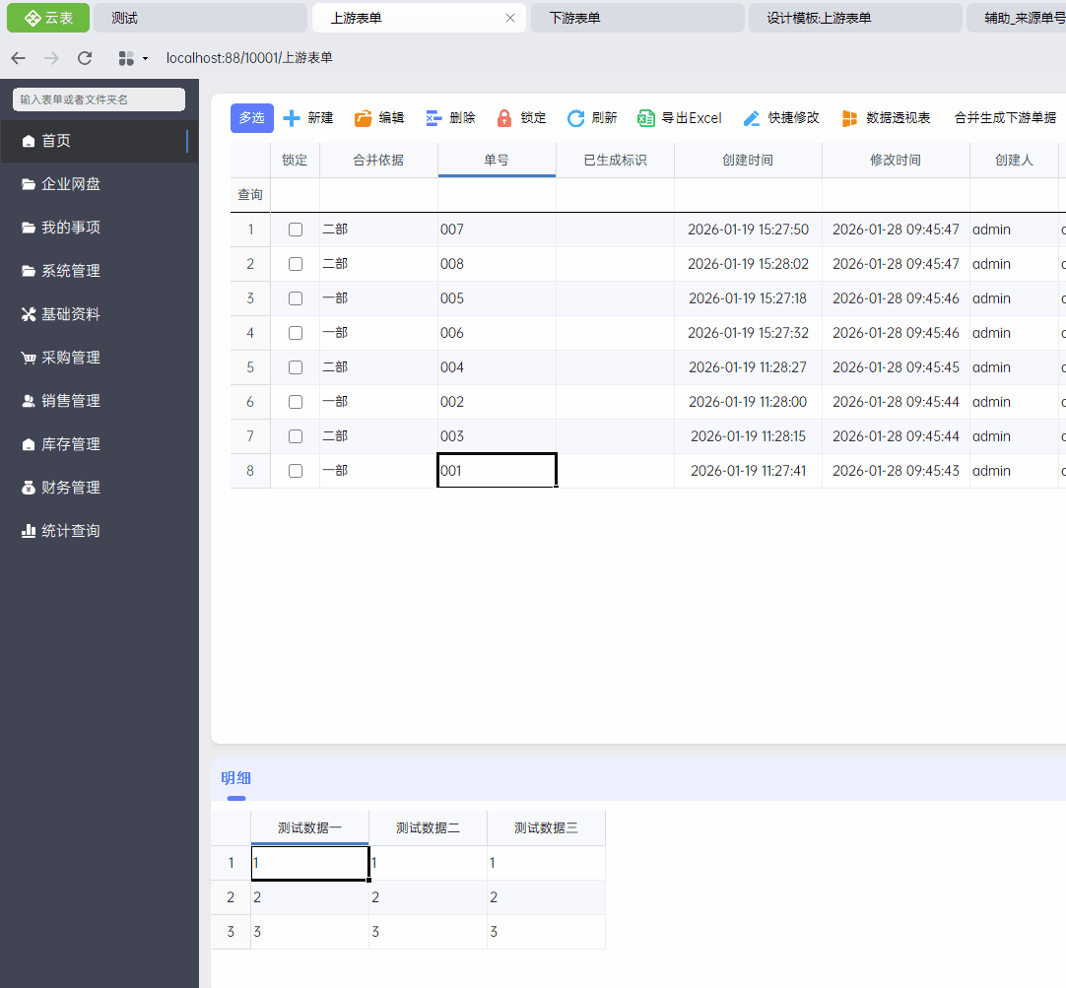Click the 我的事项 folder icon
The width and height of the screenshot is (1066, 988).
click(x=28, y=228)
